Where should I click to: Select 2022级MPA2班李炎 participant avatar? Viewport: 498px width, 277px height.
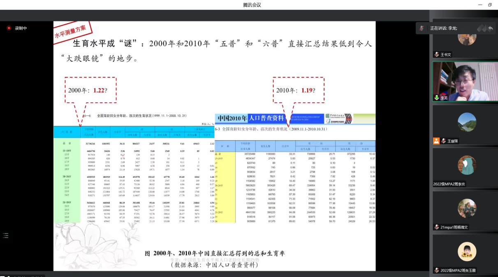coord(467,165)
